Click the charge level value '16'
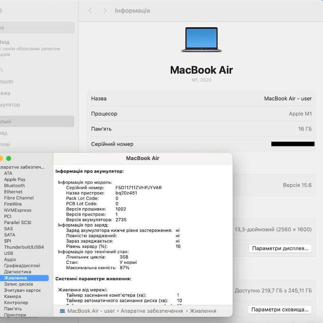Screen dimensions: 323x323 (178, 246)
